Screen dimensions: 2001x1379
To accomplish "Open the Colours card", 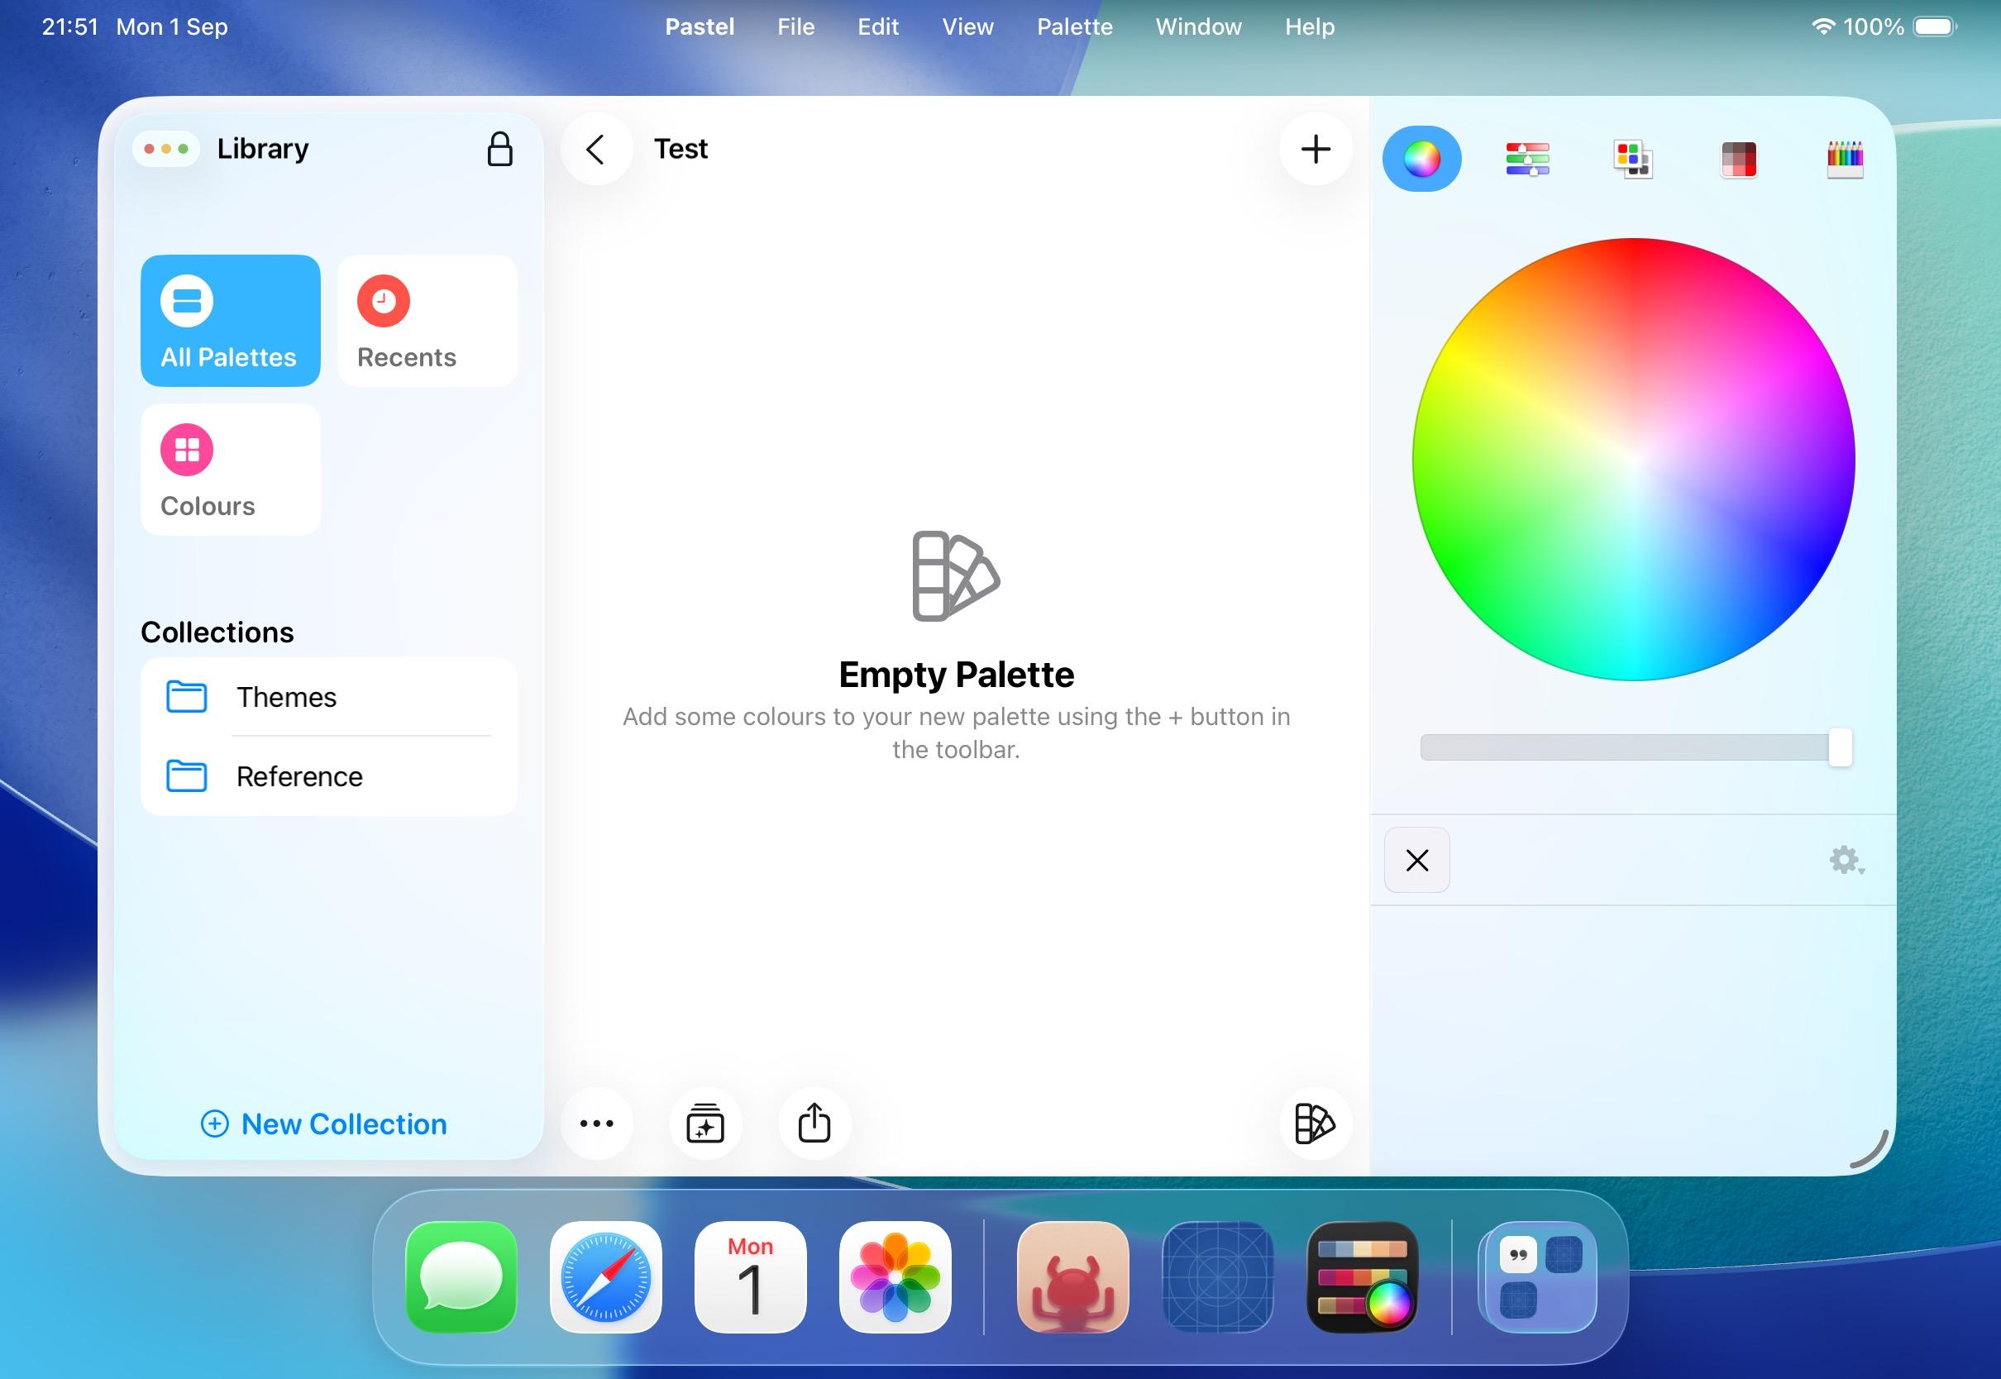I will coord(231,469).
